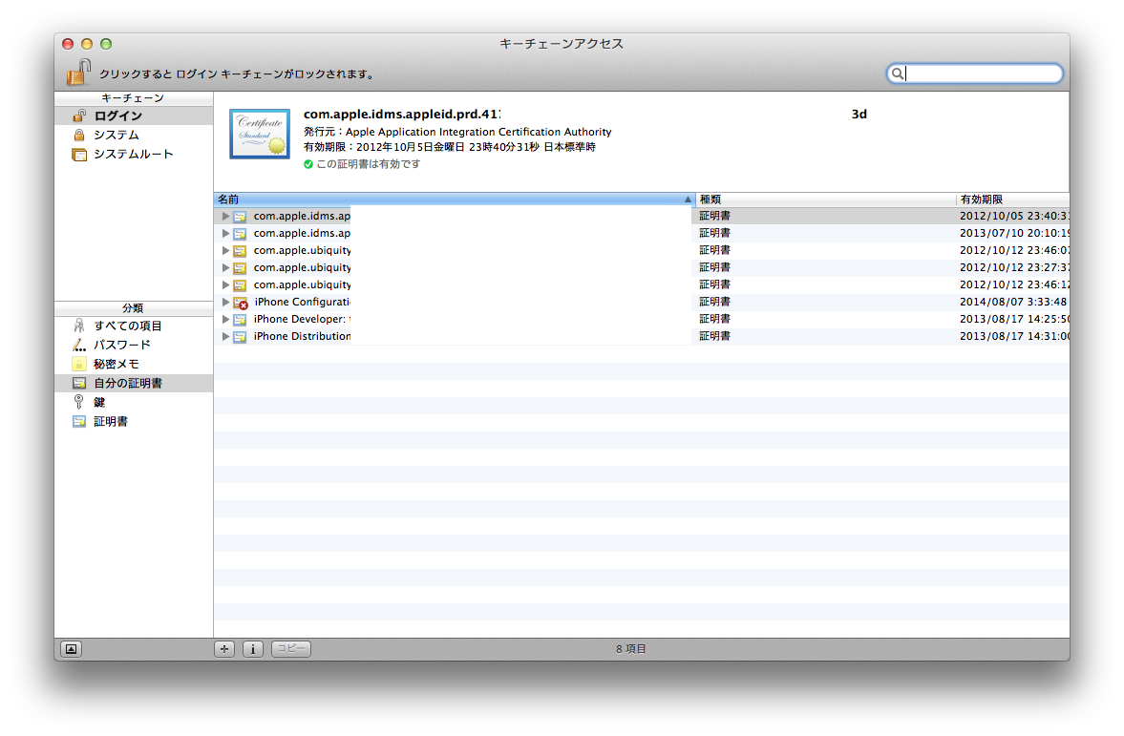Expand the iPhone Distribution row

pos(225,336)
